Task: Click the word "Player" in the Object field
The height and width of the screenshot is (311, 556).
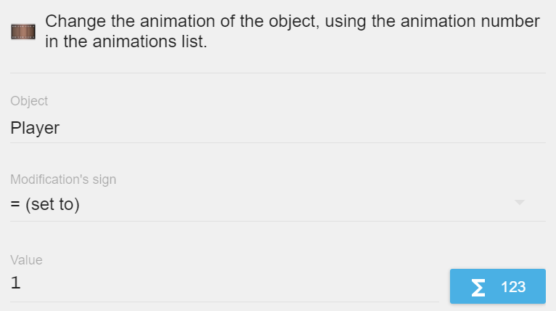Action: [35, 129]
